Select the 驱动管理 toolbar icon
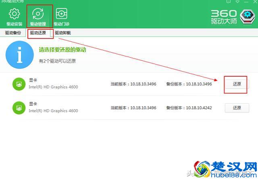This screenshot has width=258, height=179. tap(38, 17)
